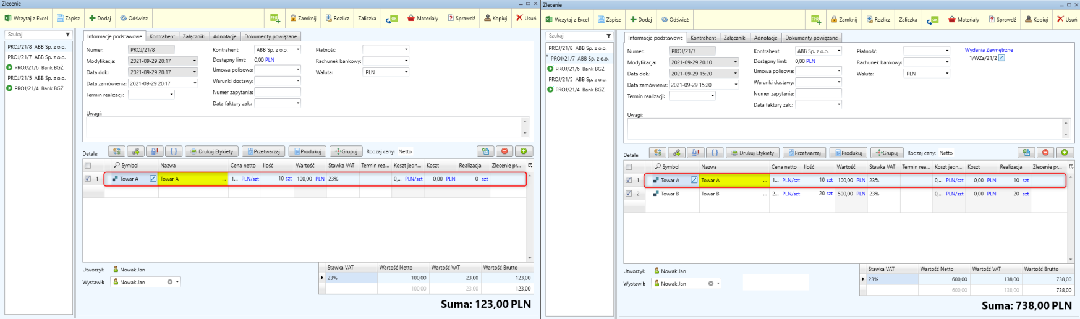The image size is (1080, 319).
Task: Click the blue OK refresh icon in the PROJ/21/7 toolbar
Action: pyautogui.click(x=932, y=20)
